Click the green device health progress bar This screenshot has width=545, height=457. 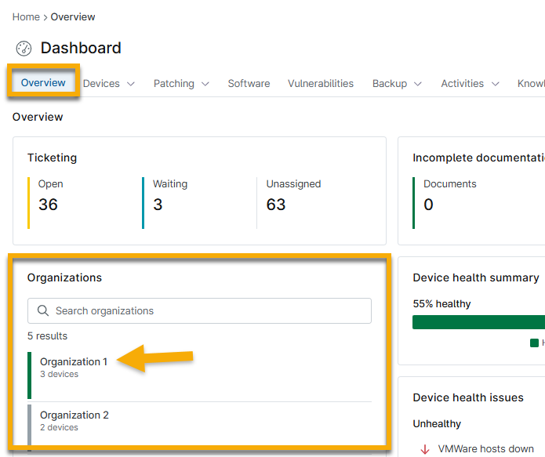pyautogui.click(x=478, y=322)
